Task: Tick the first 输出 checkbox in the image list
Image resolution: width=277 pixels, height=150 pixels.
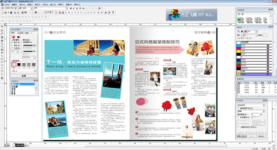Action: 239,85
